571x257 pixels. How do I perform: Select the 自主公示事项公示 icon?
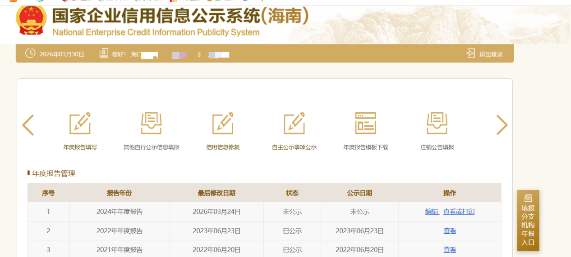click(294, 124)
